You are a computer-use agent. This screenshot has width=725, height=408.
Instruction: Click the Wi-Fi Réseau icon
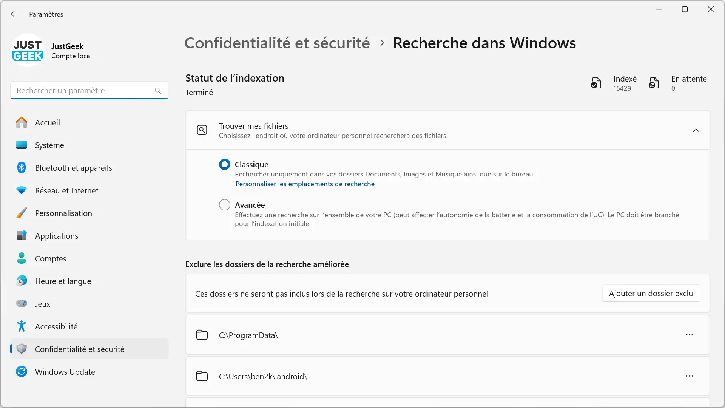22,190
